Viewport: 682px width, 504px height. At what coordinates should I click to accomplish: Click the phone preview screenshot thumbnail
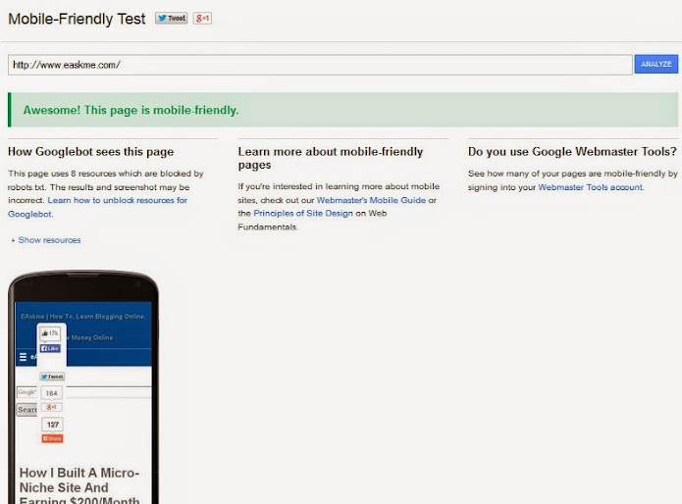point(83,386)
